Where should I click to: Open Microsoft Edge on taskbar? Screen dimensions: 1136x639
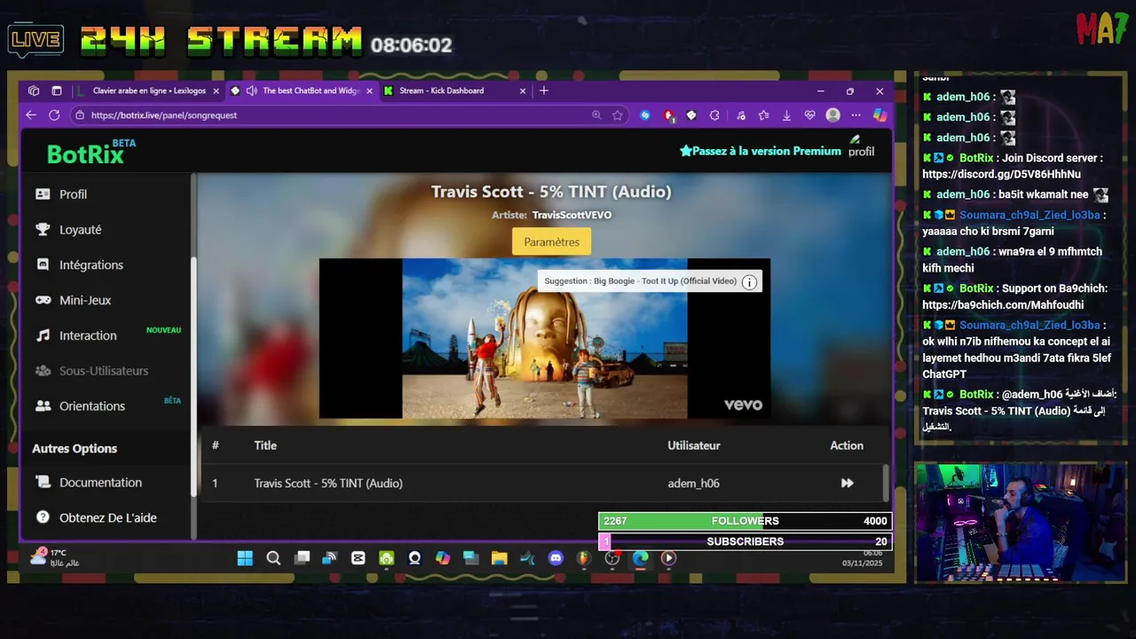coord(640,558)
